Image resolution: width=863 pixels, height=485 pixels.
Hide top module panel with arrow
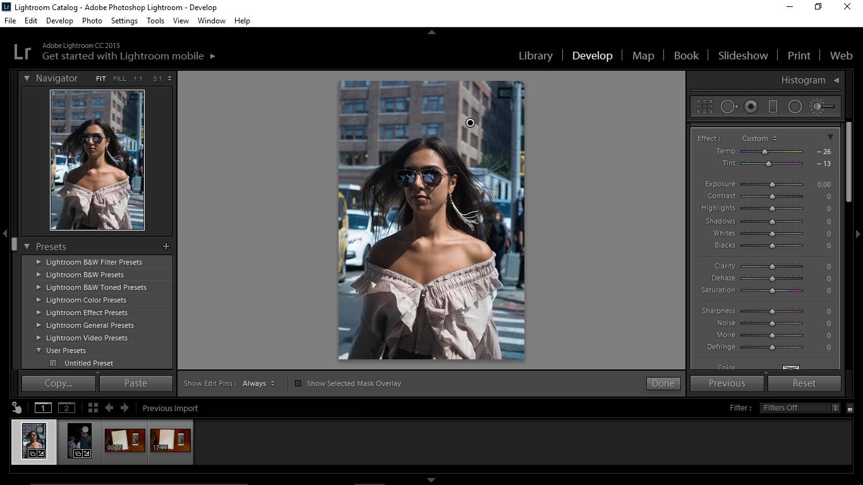(431, 32)
